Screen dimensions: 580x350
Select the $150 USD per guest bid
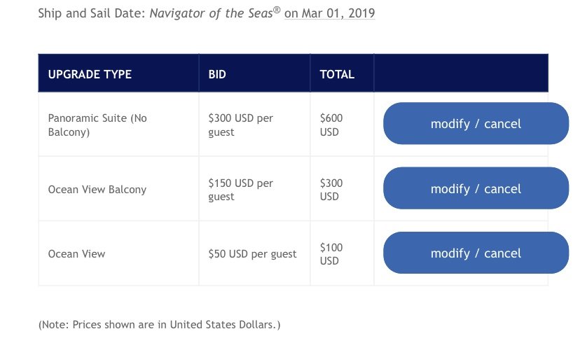point(240,190)
